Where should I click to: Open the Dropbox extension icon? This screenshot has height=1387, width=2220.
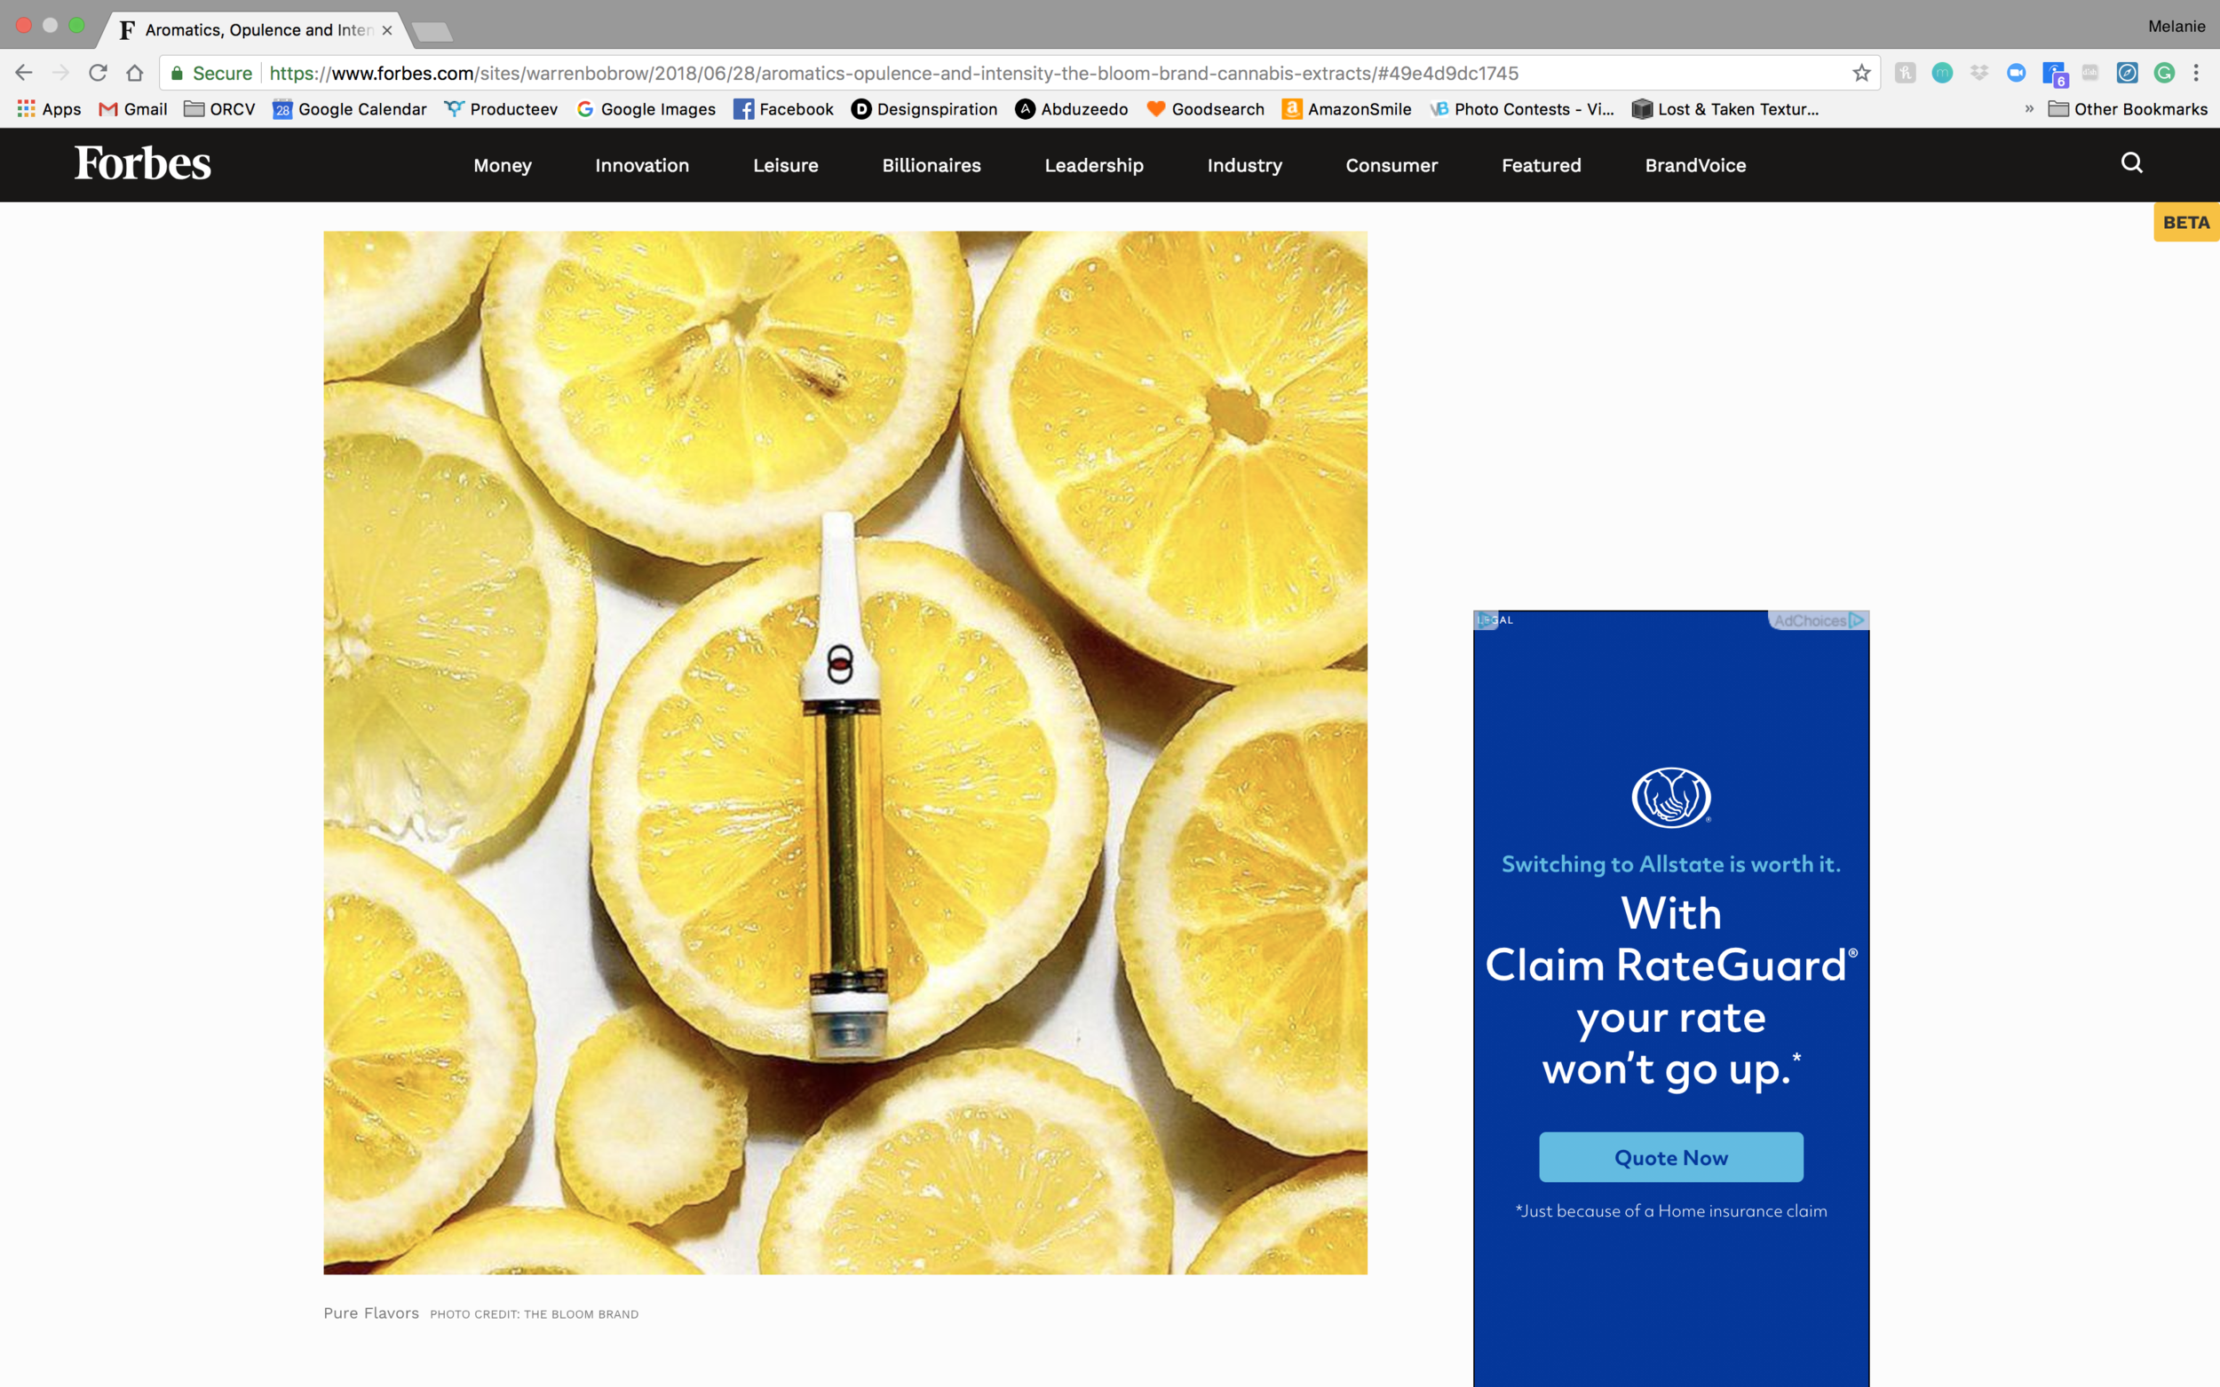click(x=1979, y=73)
